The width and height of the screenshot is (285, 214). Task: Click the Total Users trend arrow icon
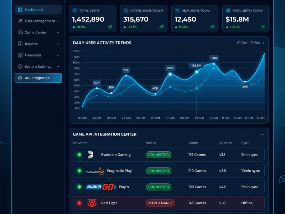110,27
